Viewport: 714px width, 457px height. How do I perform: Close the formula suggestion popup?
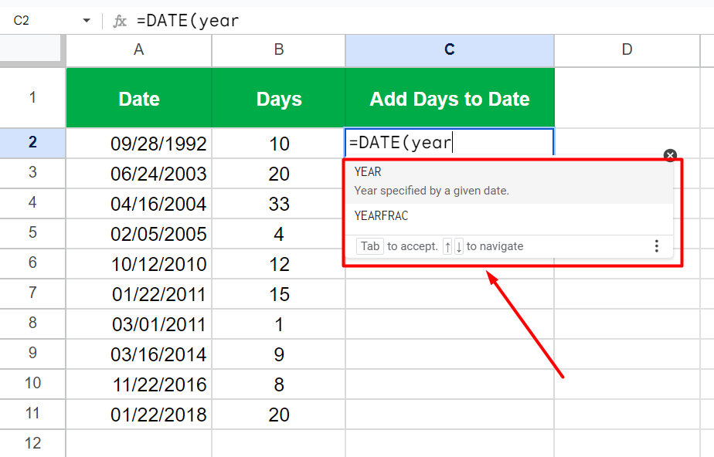coord(670,155)
